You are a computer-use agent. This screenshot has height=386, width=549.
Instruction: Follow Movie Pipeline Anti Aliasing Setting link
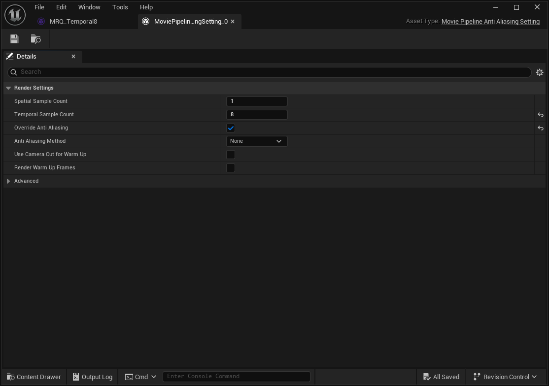490,21
